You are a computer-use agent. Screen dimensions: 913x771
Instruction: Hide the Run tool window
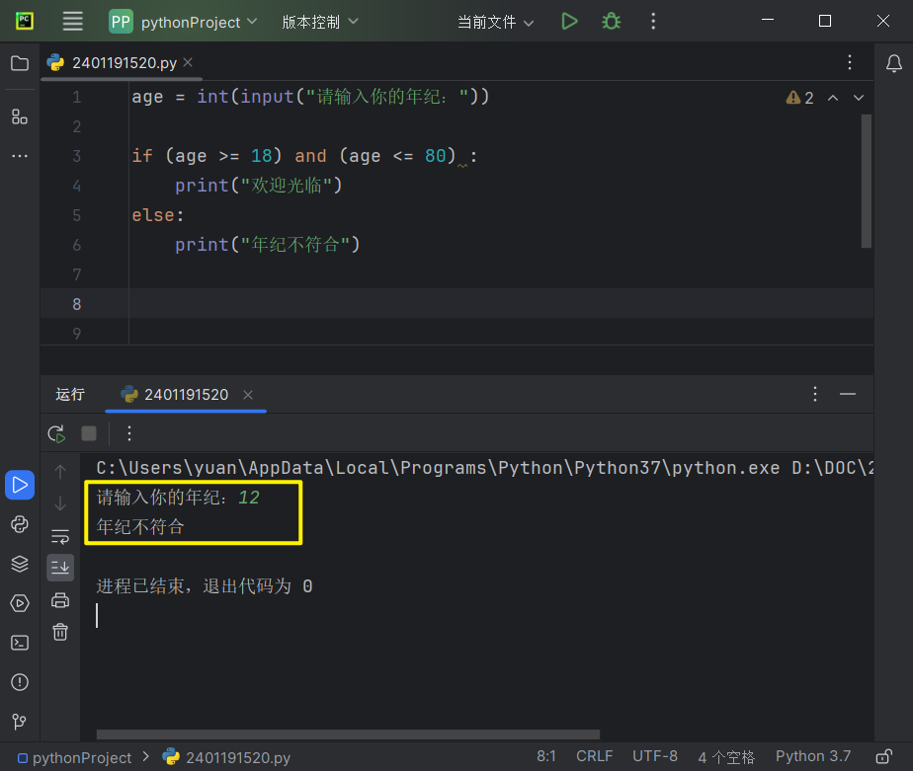coord(848,395)
